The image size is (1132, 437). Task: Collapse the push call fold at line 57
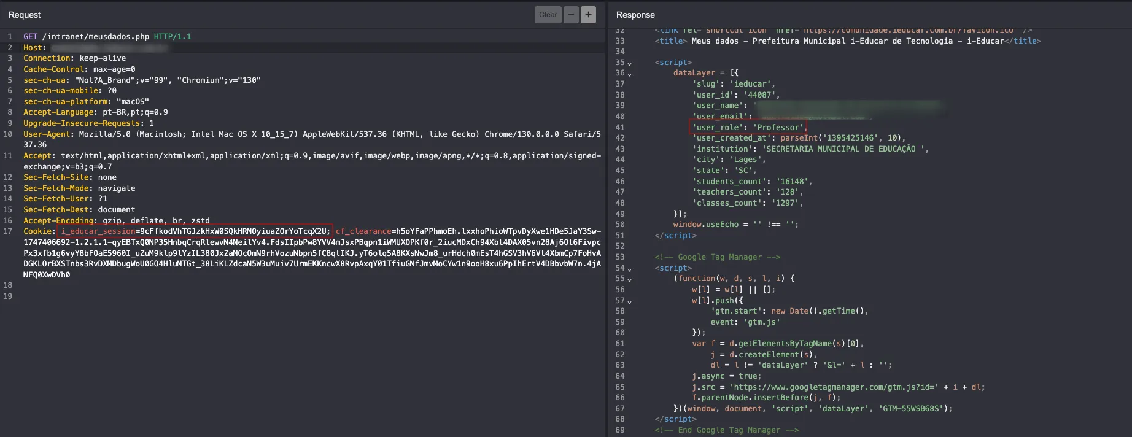(x=630, y=301)
